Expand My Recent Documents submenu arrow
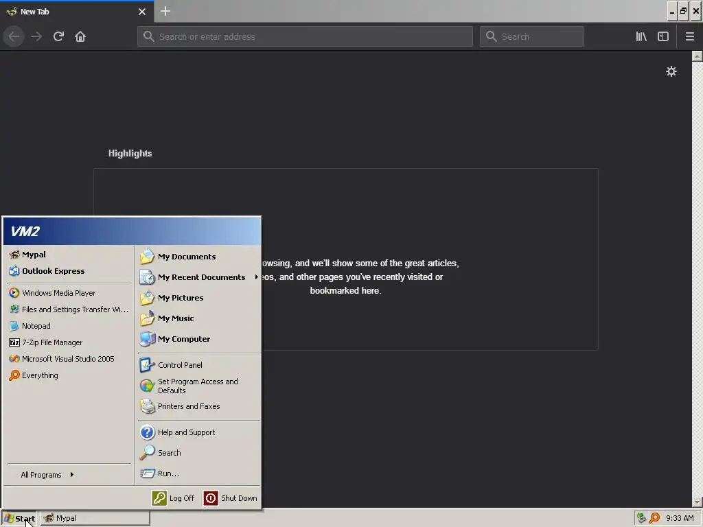The height and width of the screenshot is (527, 703). tap(256, 277)
